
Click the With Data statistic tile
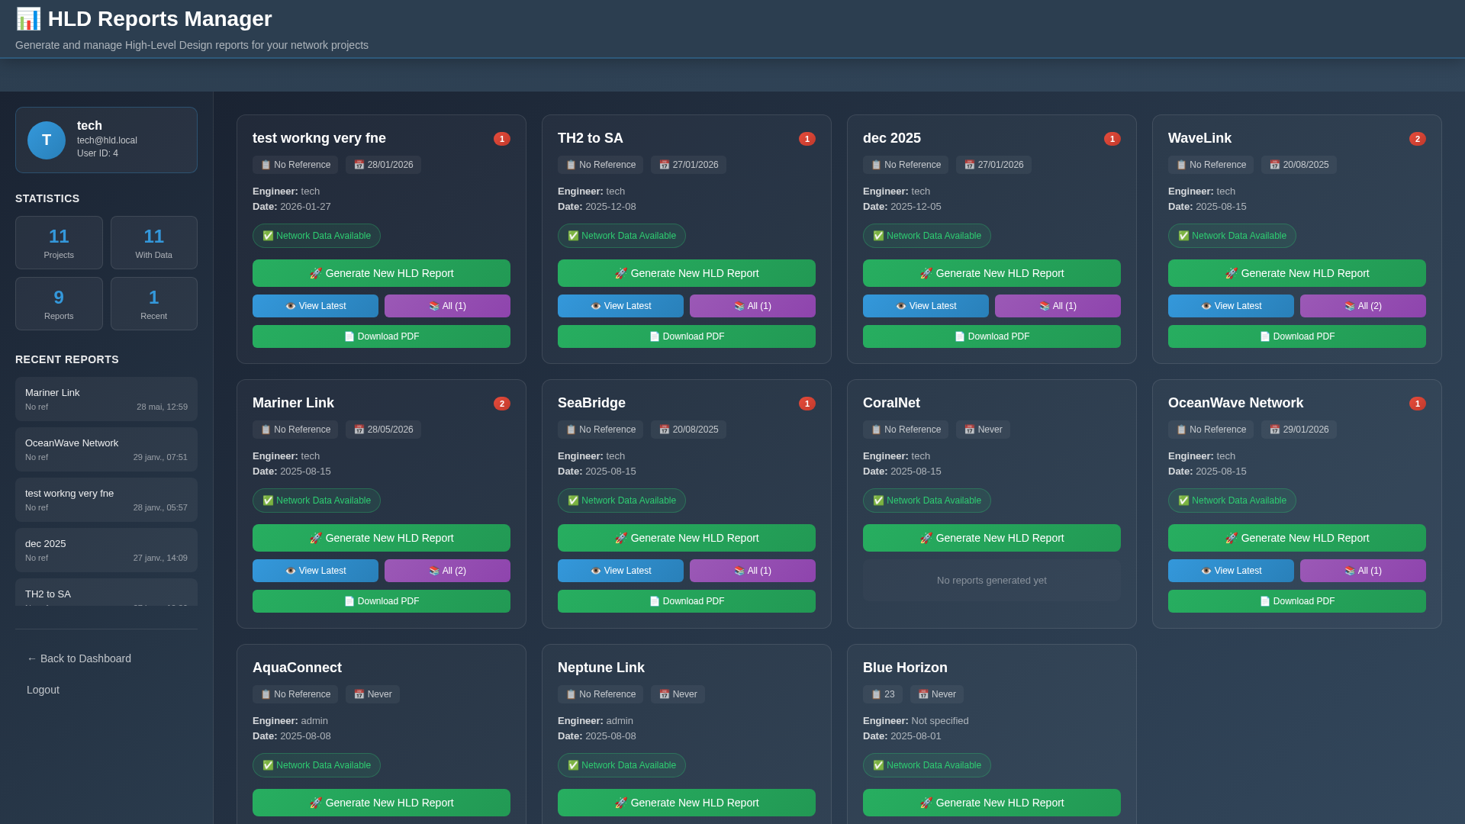[154, 243]
